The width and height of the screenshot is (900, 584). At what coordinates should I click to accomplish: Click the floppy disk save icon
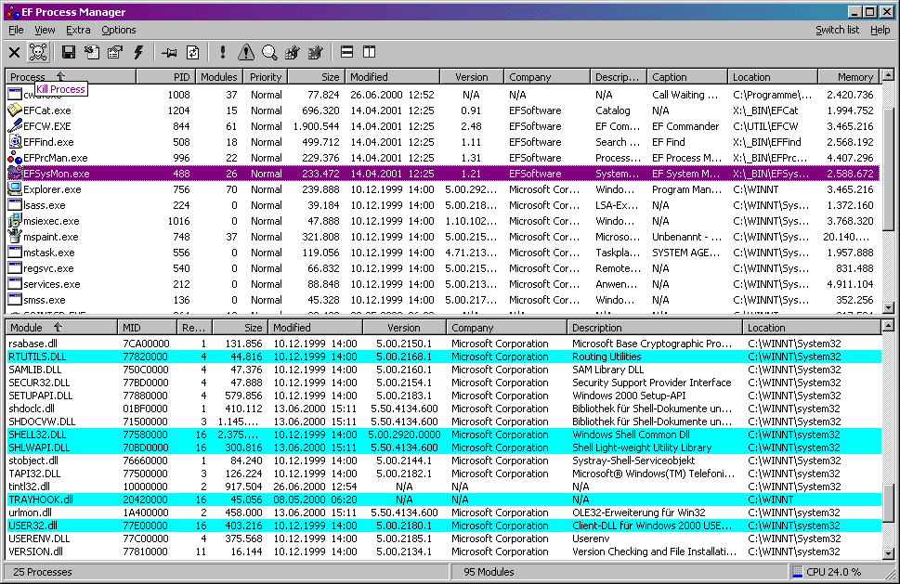[68, 53]
